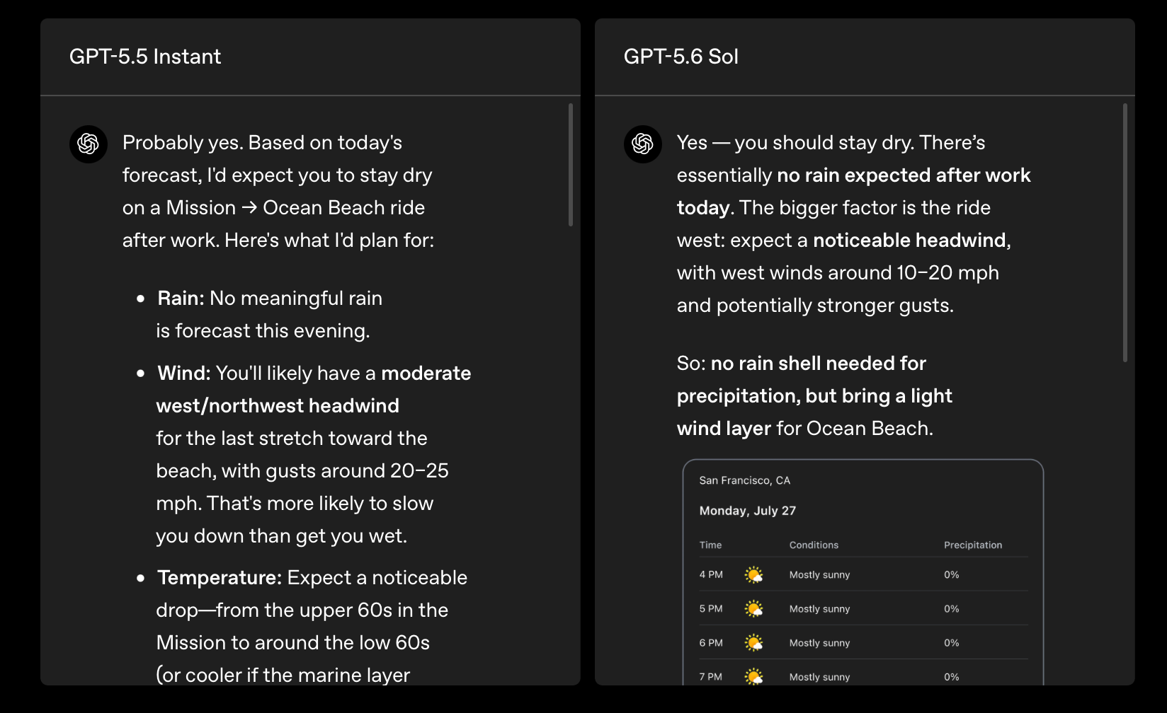1167x713 pixels.
Task: Select the 6 PM precipitation 0% value
Action: [x=952, y=643]
